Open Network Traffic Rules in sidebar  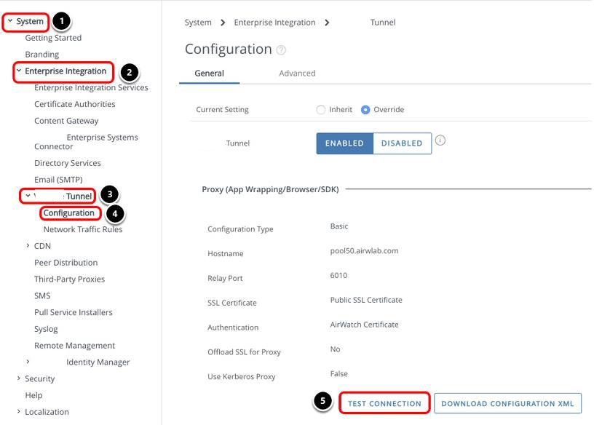[83, 229]
